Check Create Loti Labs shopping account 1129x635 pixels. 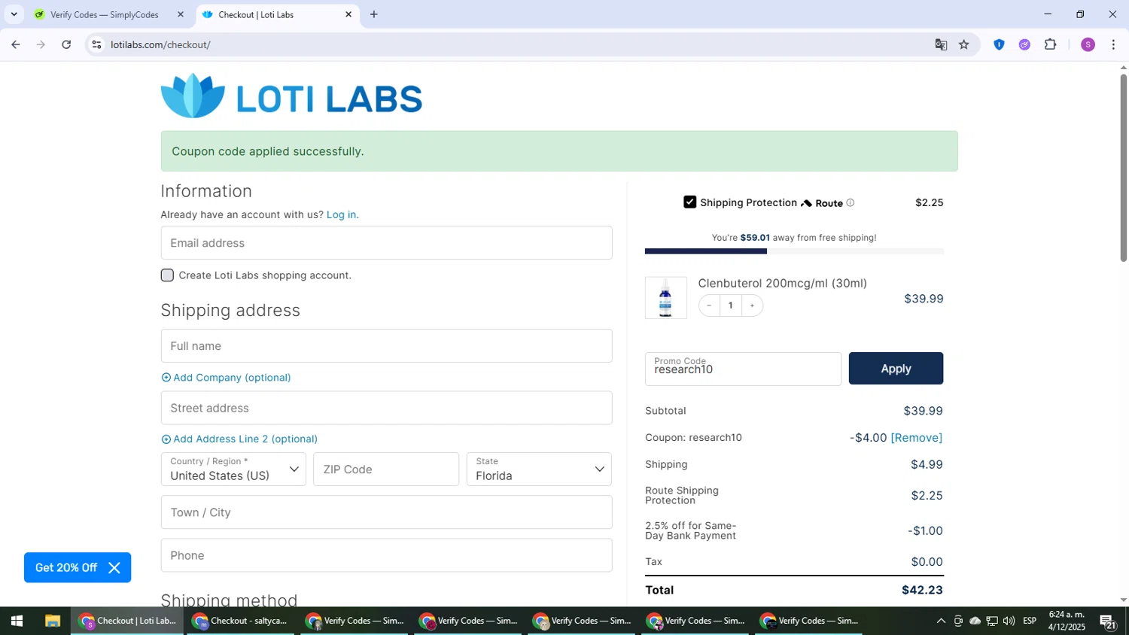point(167,275)
